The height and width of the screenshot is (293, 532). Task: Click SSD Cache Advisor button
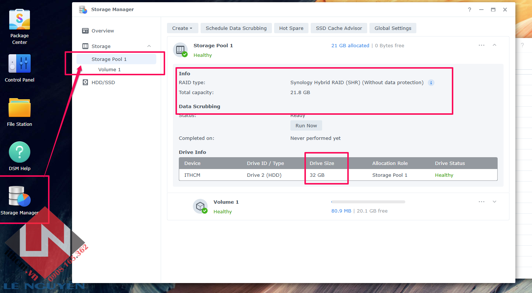pyautogui.click(x=339, y=28)
